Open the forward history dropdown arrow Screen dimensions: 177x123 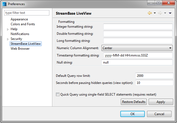point(165,13)
